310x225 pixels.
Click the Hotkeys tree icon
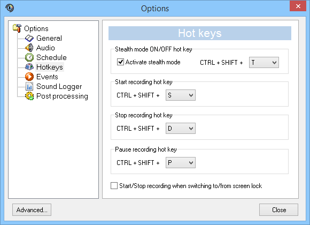click(x=29, y=67)
